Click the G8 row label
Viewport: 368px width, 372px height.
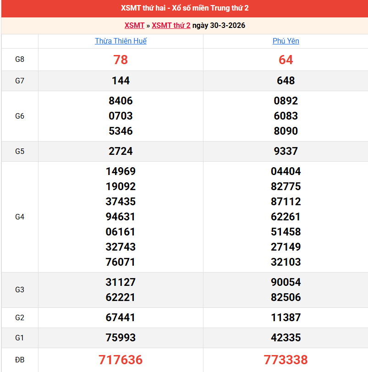[19, 60]
